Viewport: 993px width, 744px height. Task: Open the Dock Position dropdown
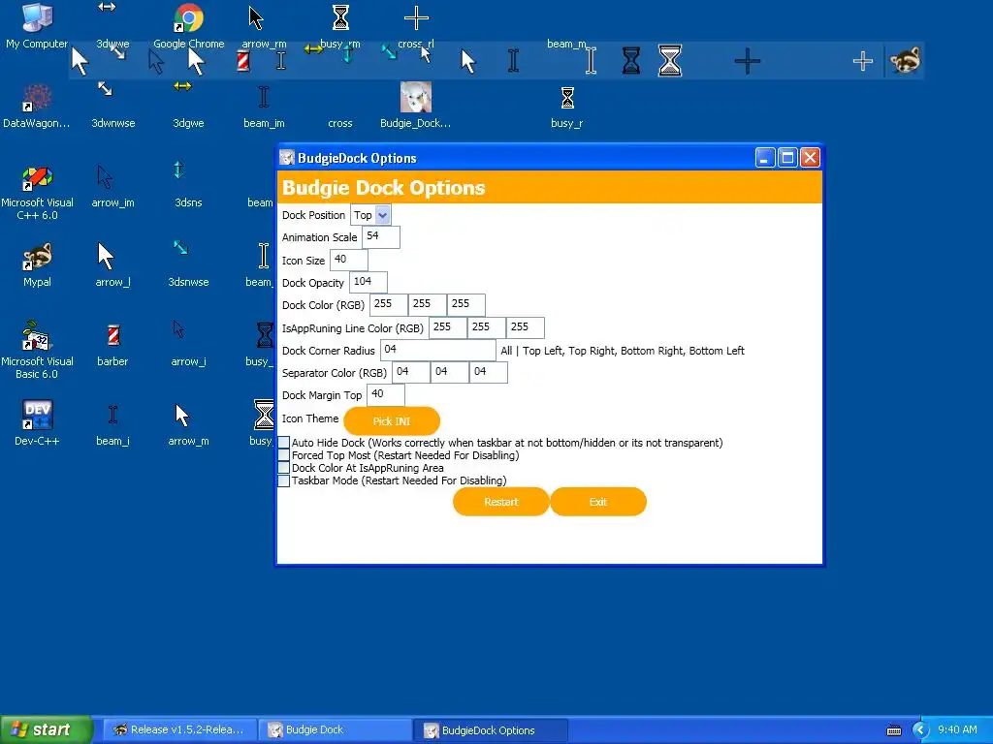(370, 215)
